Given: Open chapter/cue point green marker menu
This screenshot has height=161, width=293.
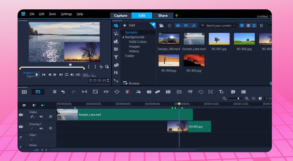Looking at the screenshot, I should pos(42,105).
